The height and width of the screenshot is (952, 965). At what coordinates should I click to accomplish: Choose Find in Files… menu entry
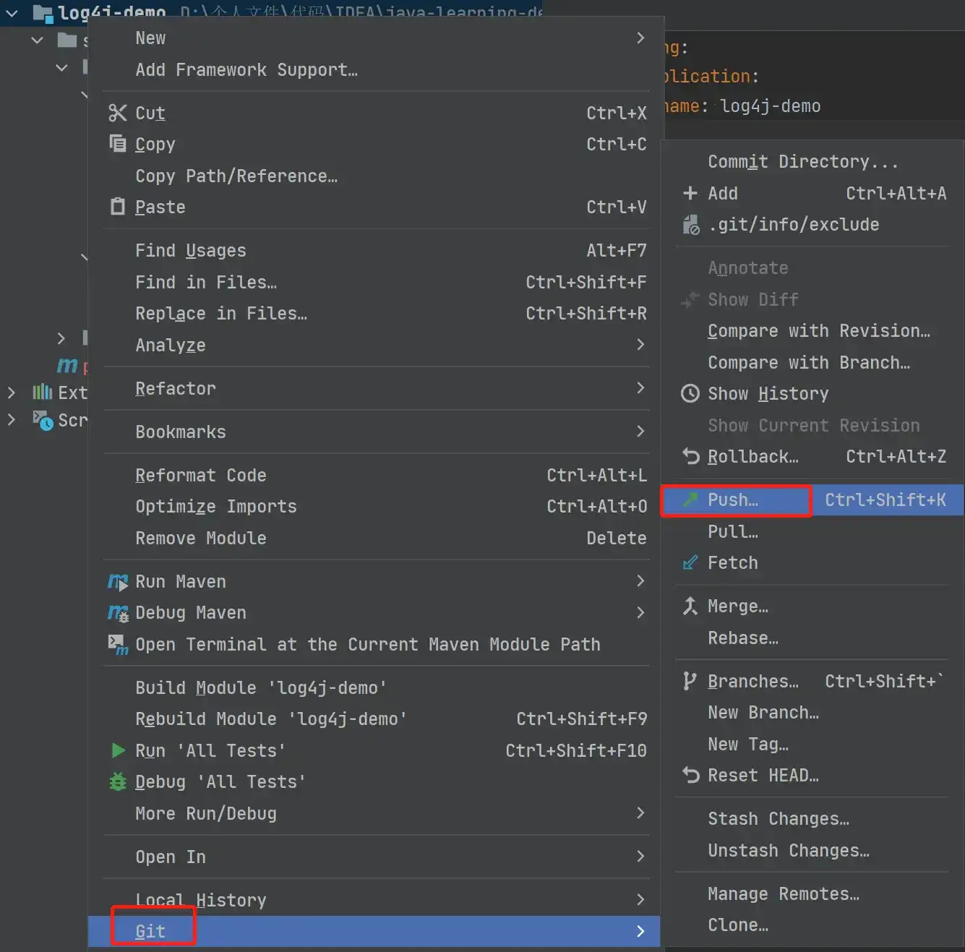pyautogui.click(x=206, y=282)
